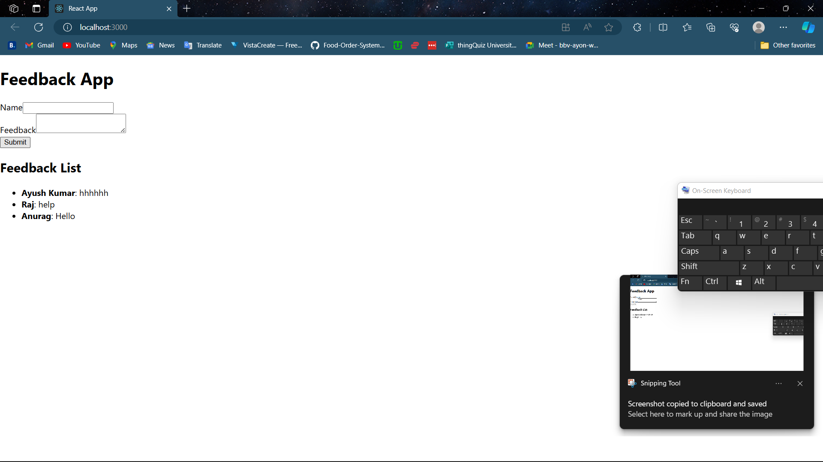Open the YouTube bookmark
Viewport: 823px width, 462px height.
click(81, 45)
